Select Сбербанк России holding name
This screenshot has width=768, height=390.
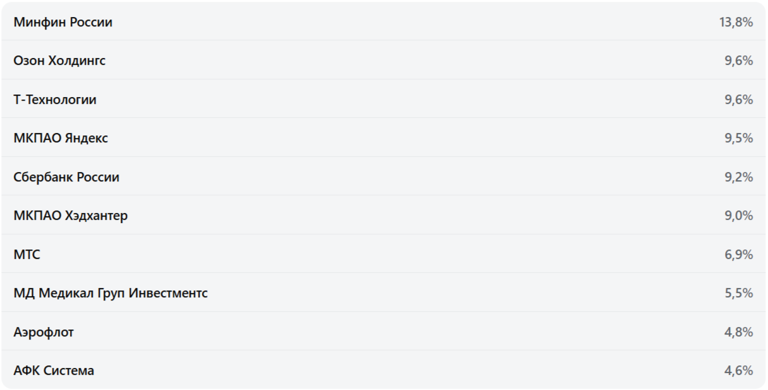pyautogui.click(x=66, y=177)
